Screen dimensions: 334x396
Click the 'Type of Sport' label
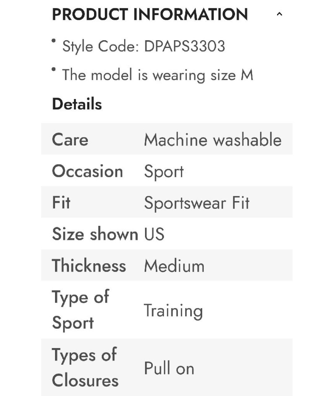click(x=80, y=310)
